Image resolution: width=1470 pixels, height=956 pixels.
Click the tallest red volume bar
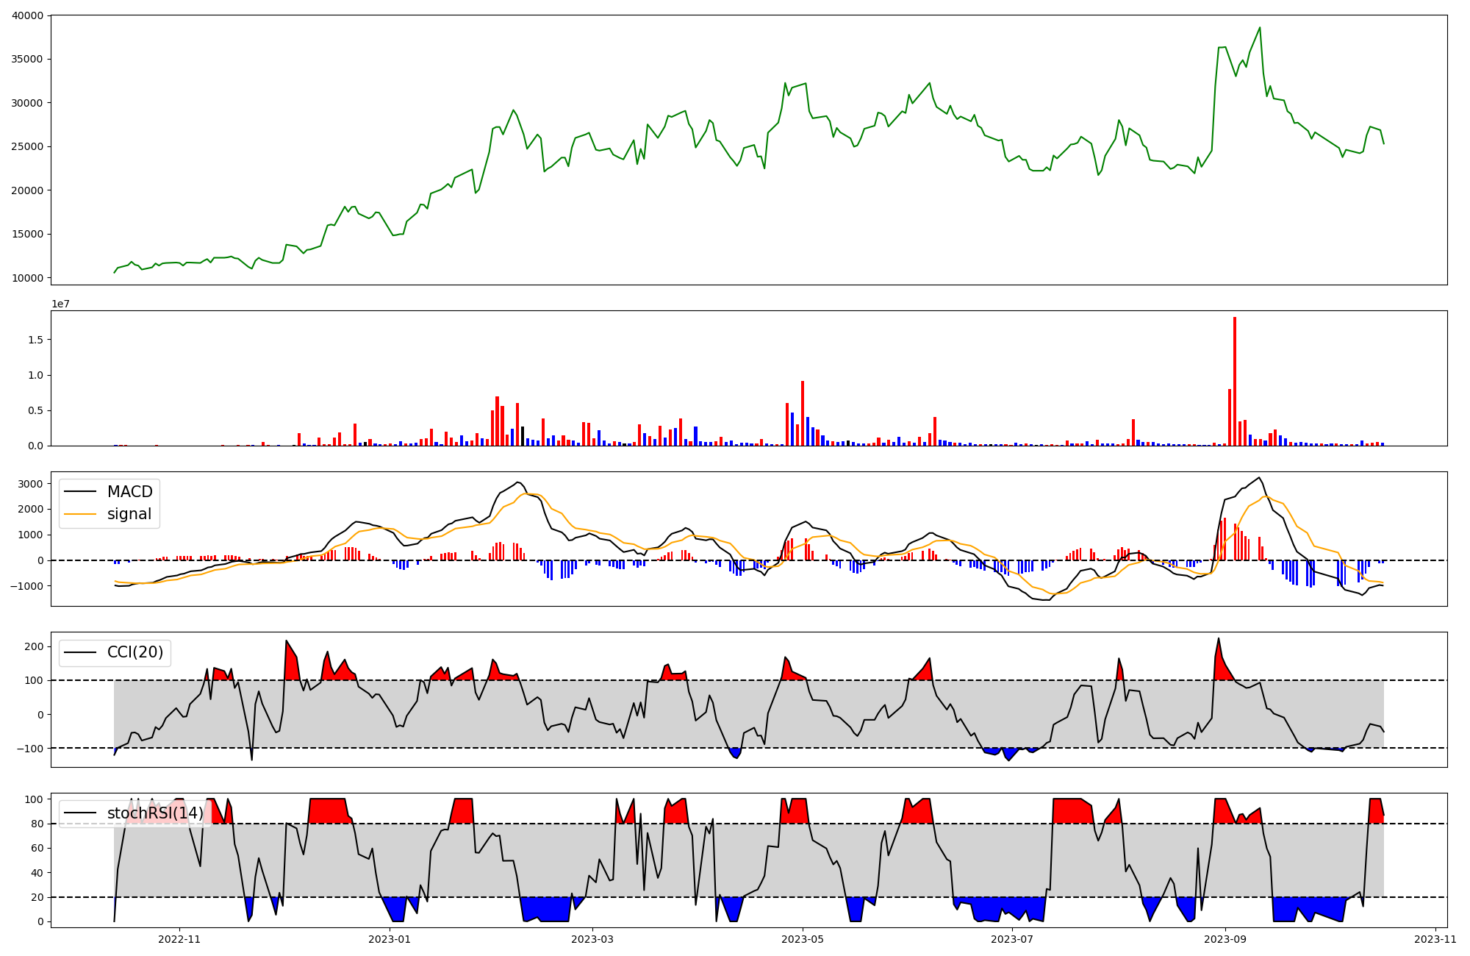click(x=1235, y=381)
